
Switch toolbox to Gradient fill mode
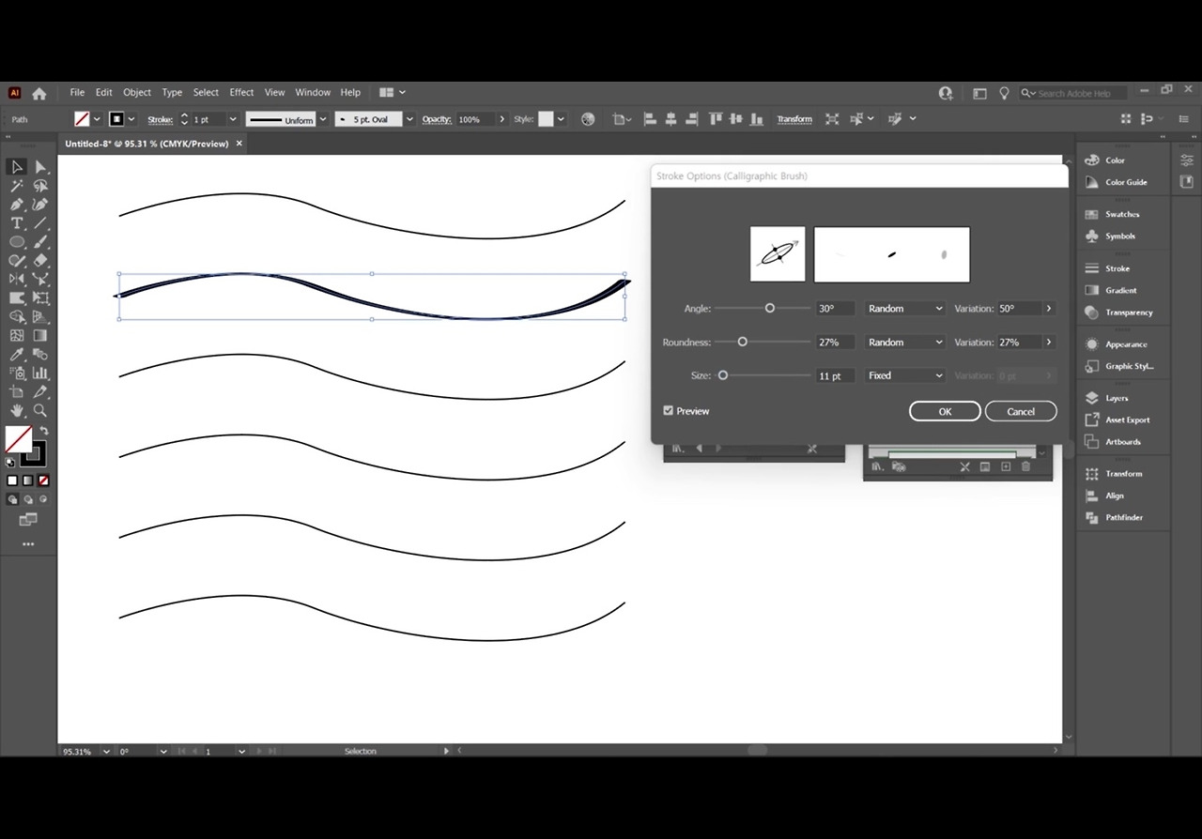pos(28,481)
